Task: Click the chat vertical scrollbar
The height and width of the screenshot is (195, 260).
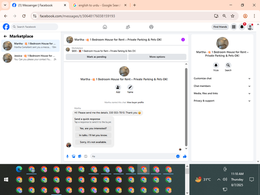Action: click(x=186, y=107)
